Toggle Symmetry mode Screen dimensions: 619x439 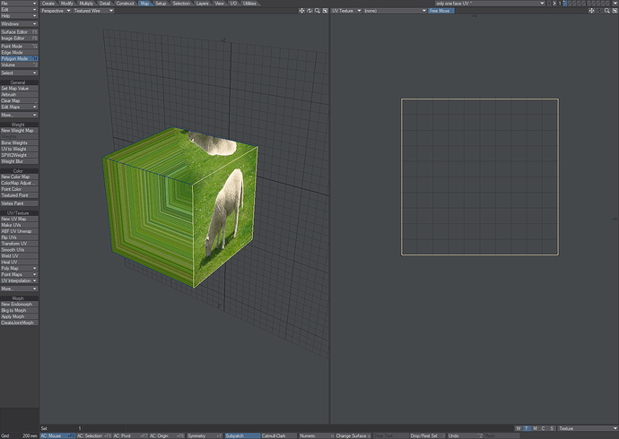tap(205, 435)
